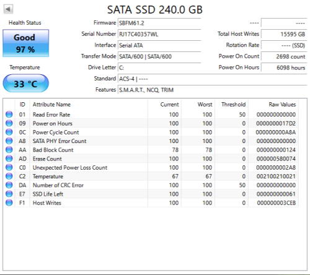The height and width of the screenshot is (275, 310).
Task: Click the blue status orb for Erase Count
Action: (9, 159)
